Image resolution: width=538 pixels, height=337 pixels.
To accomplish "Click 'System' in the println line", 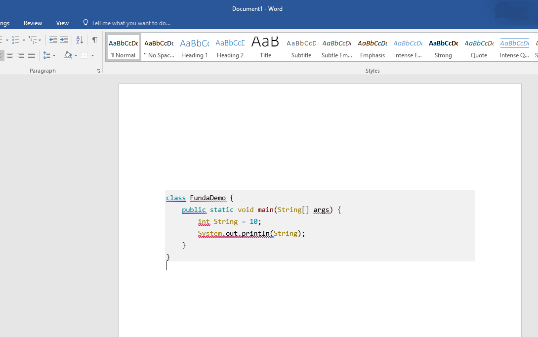I will point(209,234).
